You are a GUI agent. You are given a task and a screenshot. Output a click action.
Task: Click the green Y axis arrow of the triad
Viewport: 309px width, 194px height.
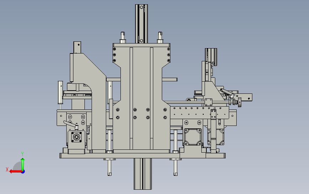click(23, 164)
